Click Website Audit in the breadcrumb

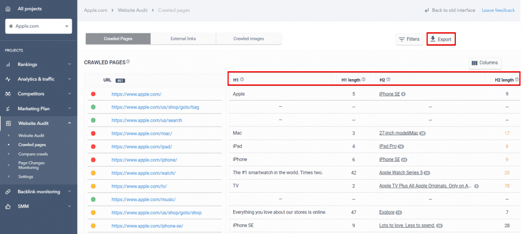tap(133, 10)
